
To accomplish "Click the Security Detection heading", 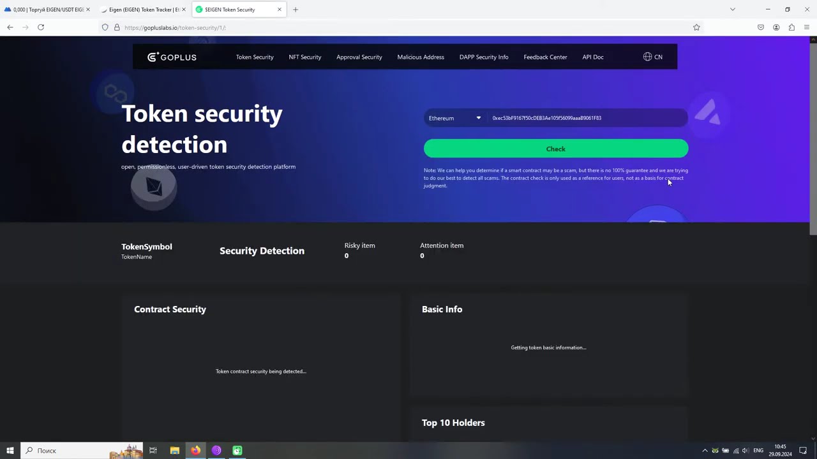I will [262, 251].
